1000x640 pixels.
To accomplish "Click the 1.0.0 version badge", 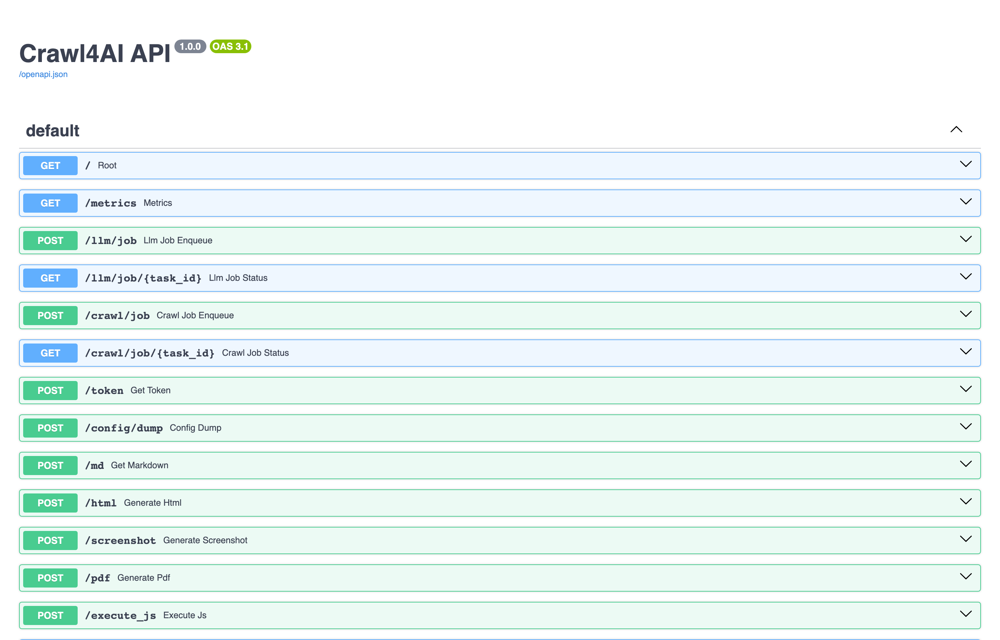I will 190,46.
